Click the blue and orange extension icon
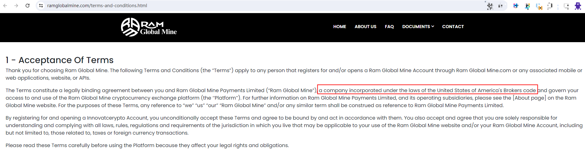This screenshot has height=153, width=585. [539, 6]
